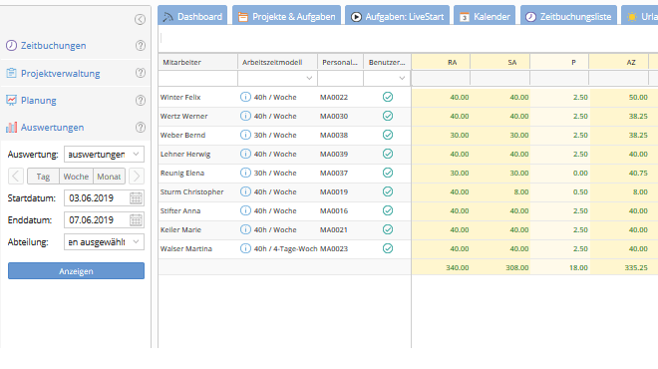658x369 pixels.
Task: Click user status checkmark for Weber Bernd
Action: tap(388, 135)
